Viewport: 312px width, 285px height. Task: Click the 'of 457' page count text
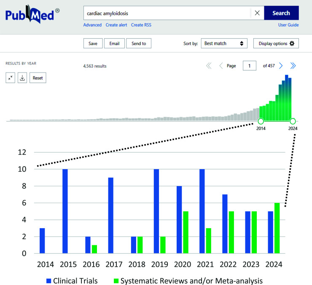click(269, 66)
